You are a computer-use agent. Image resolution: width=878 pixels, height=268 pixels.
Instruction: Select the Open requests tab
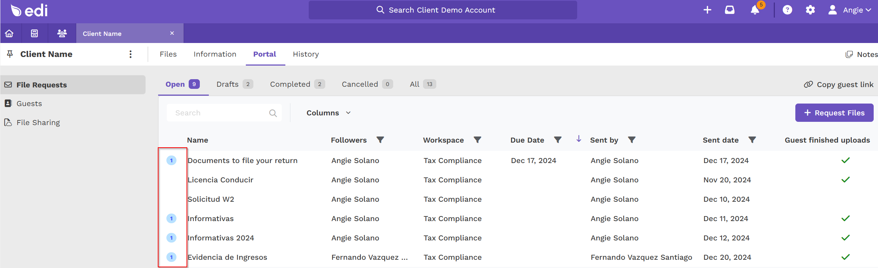[183, 84]
